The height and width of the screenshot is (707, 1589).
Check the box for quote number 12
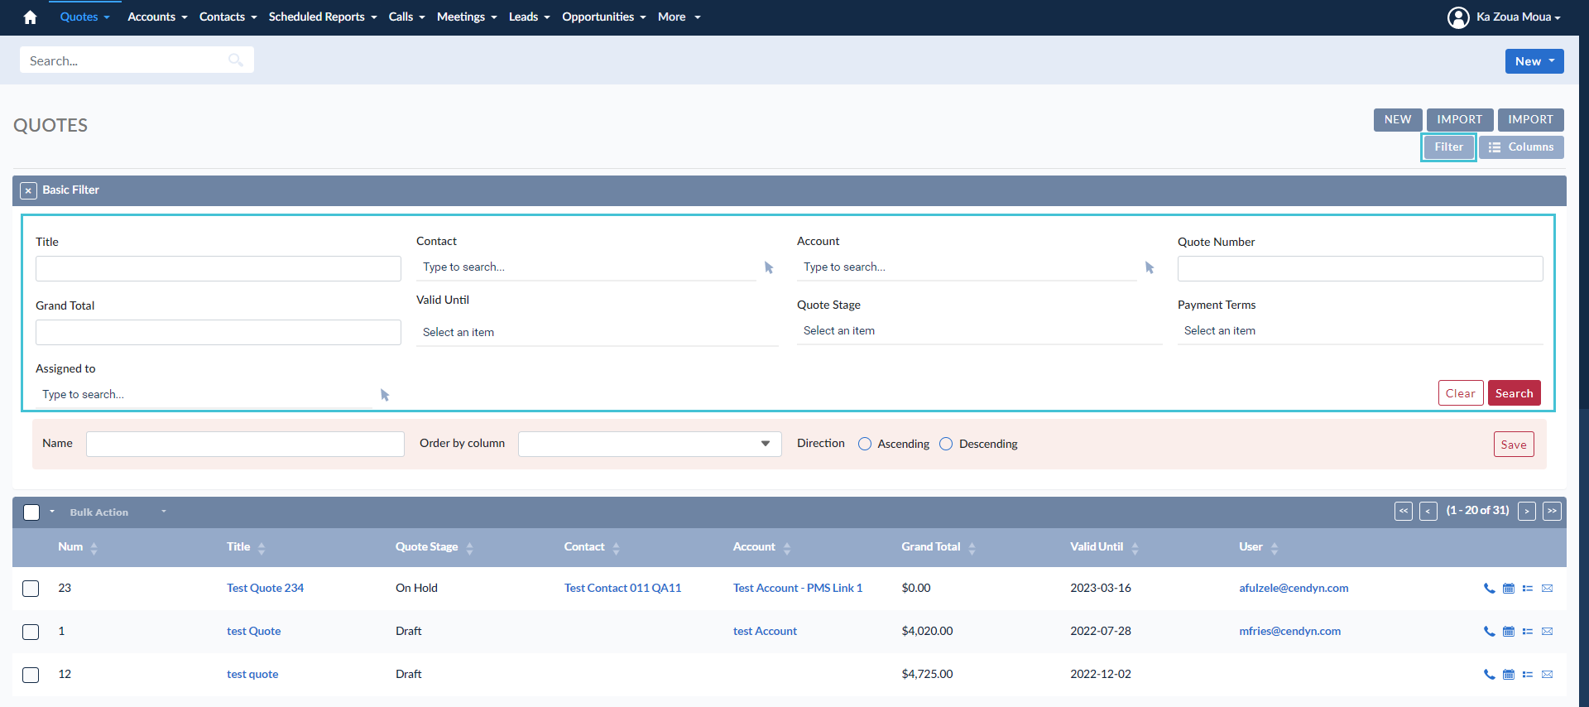pos(31,675)
